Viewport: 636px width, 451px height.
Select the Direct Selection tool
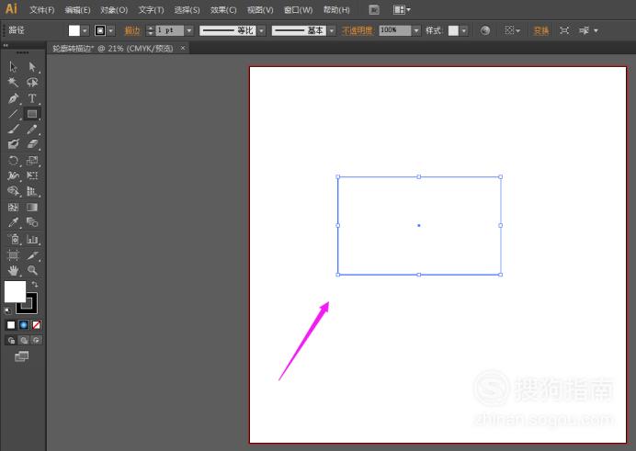click(32, 67)
